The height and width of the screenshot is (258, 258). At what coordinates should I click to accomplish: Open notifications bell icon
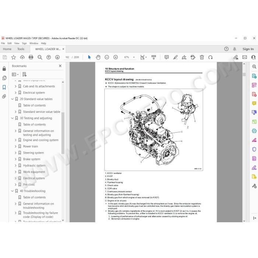coord(235,49)
